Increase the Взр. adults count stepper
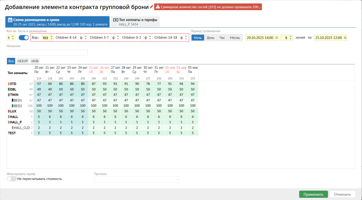Screen dimensions: 362x200 tap(51, 36)
